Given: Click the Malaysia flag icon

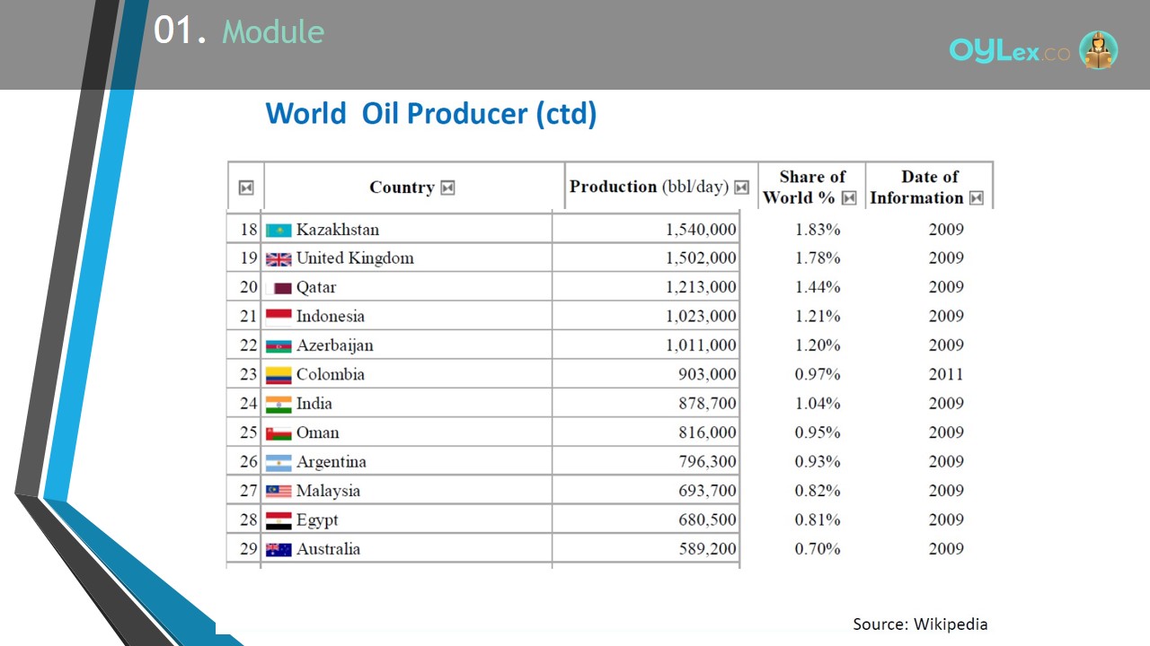Looking at the screenshot, I should click(279, 492).
